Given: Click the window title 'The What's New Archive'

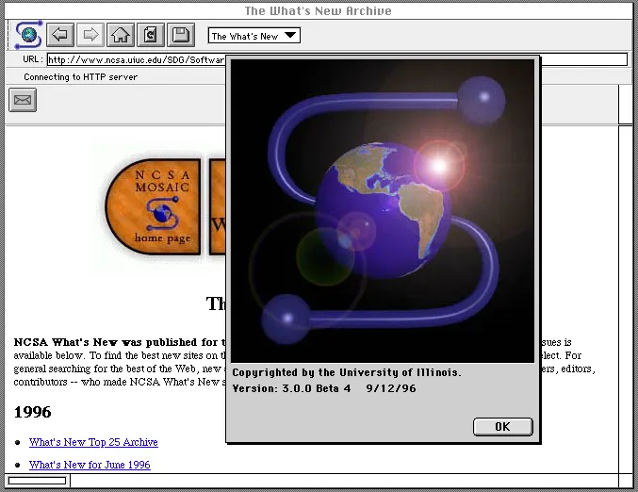Looking at the screenshot, I should pyautogui.click(x=319, y=11).
